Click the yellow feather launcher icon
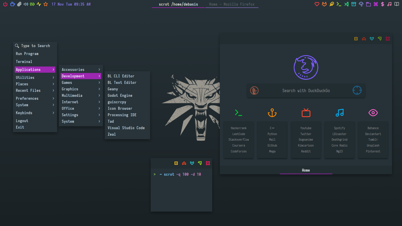 point(332,4)
